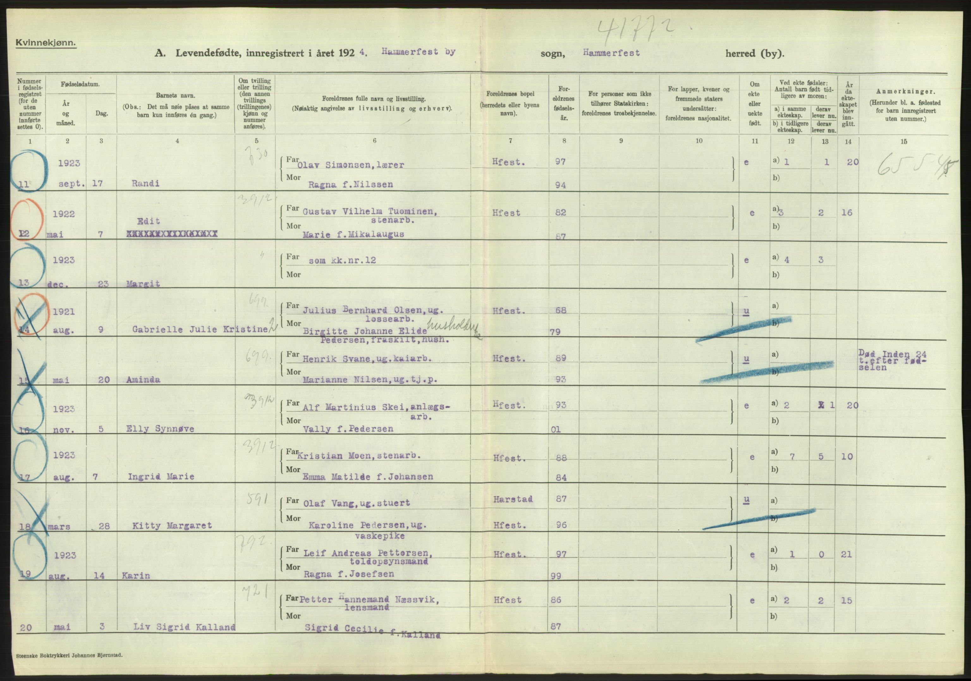Click mother entry "Ragna f.Josefsen"

(x=348, y=574)
